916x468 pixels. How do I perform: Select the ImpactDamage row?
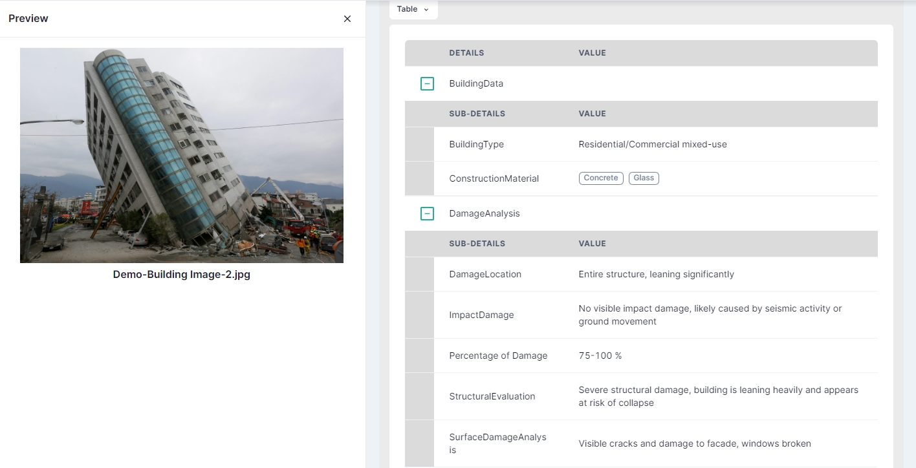(481, 315)
